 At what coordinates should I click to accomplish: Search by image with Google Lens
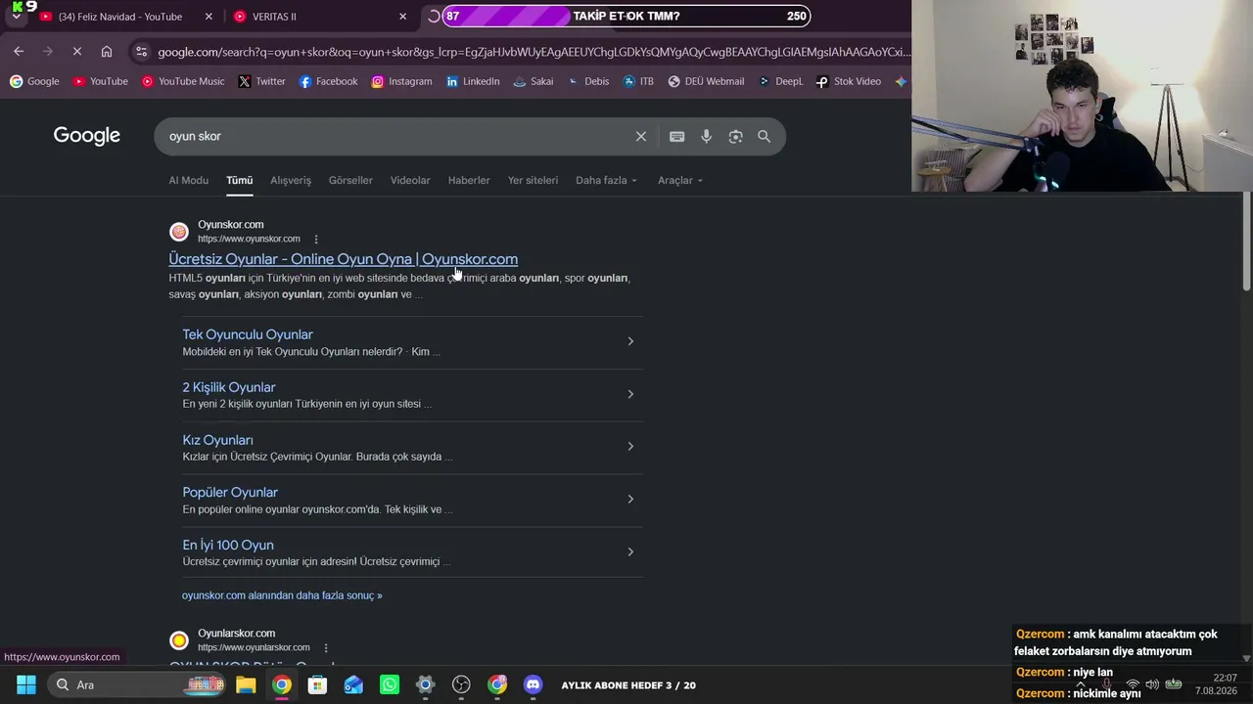tap(735, 137)
